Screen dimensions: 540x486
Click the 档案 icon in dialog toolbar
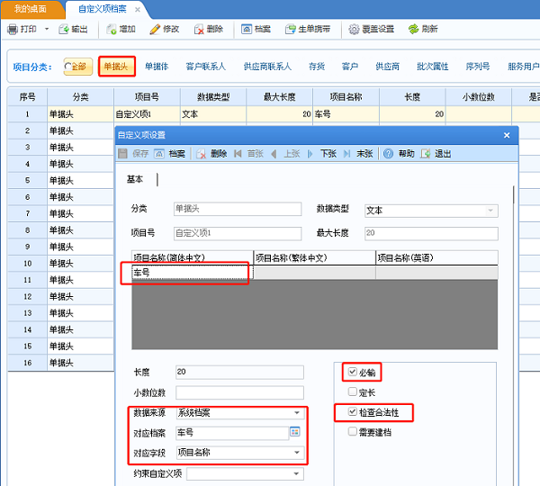point(159,154)
